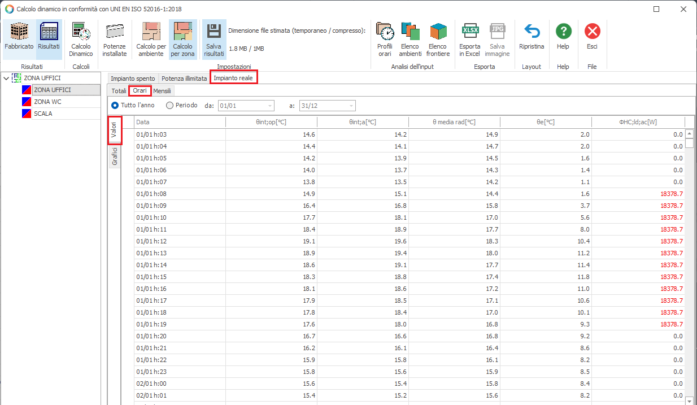Switch to the vertical Grafici tab

(114, 156)
